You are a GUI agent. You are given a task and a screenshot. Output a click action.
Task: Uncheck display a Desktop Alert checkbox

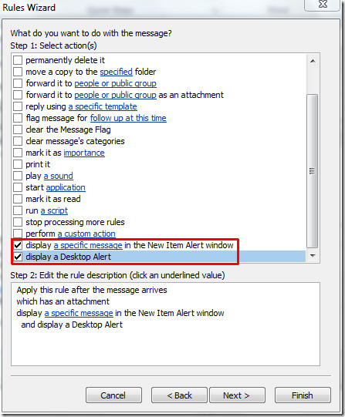tap(18, 257)
